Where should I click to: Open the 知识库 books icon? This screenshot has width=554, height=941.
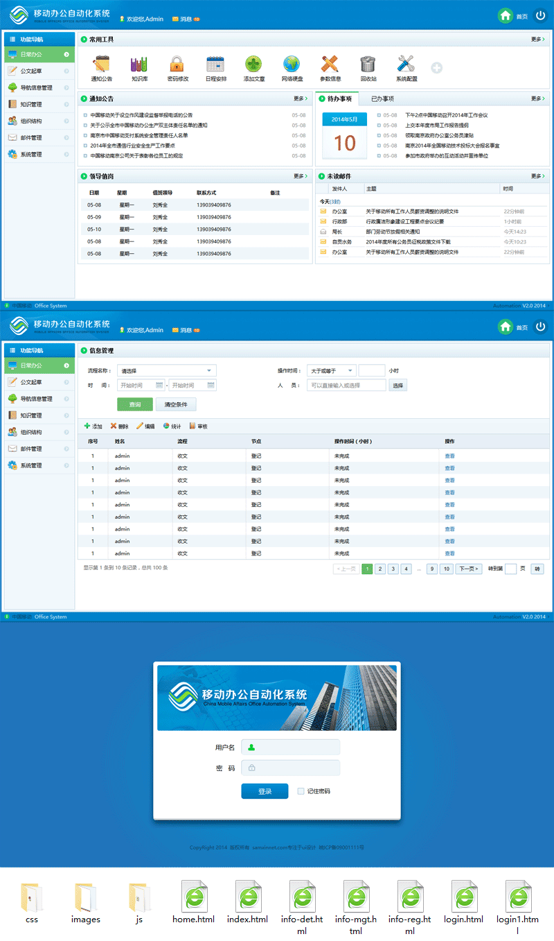tap(139, 64)
